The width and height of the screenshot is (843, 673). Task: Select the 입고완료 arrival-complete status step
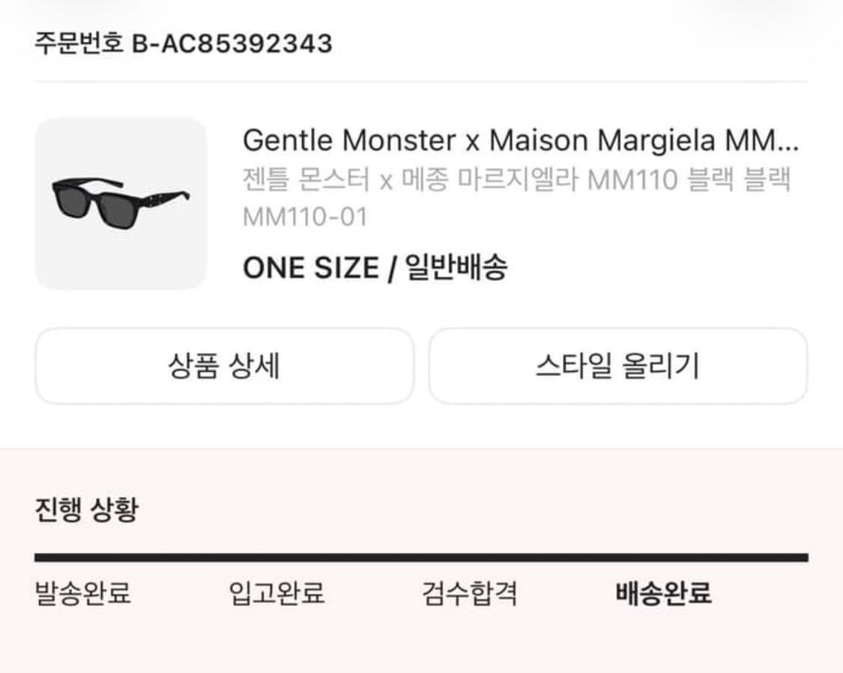[x=278, y=593]
